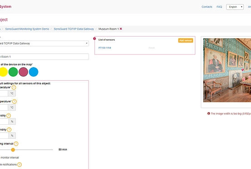Click the help icon beside second temperature field
251x169 pixels.
point(14,101)
